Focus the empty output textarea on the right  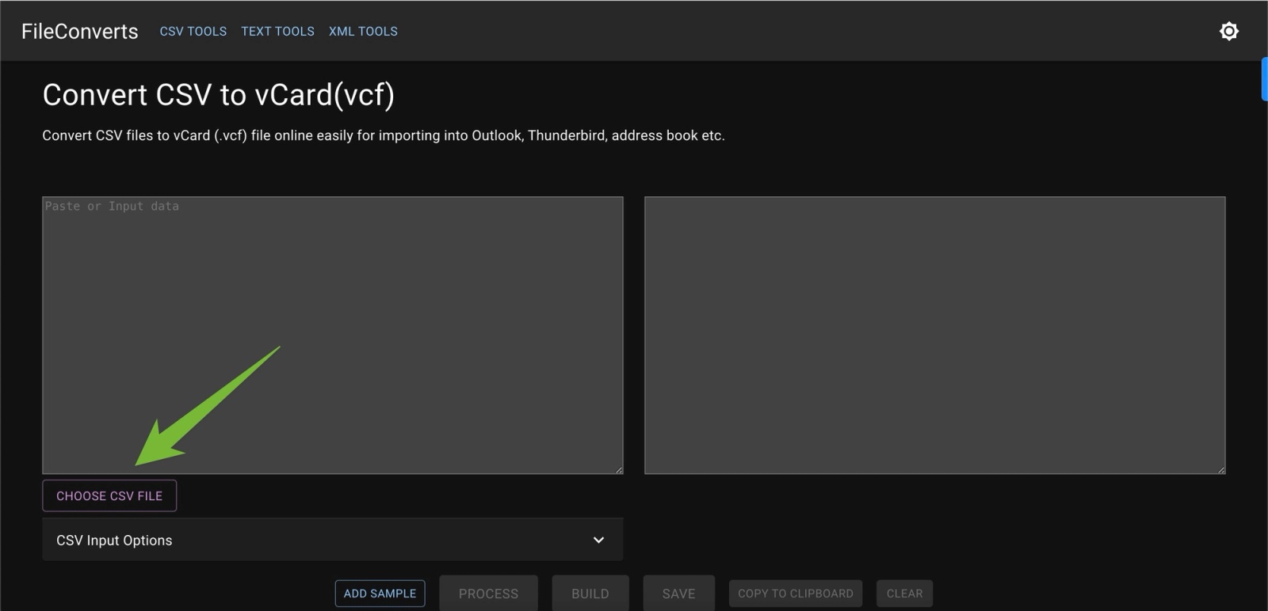934,336
